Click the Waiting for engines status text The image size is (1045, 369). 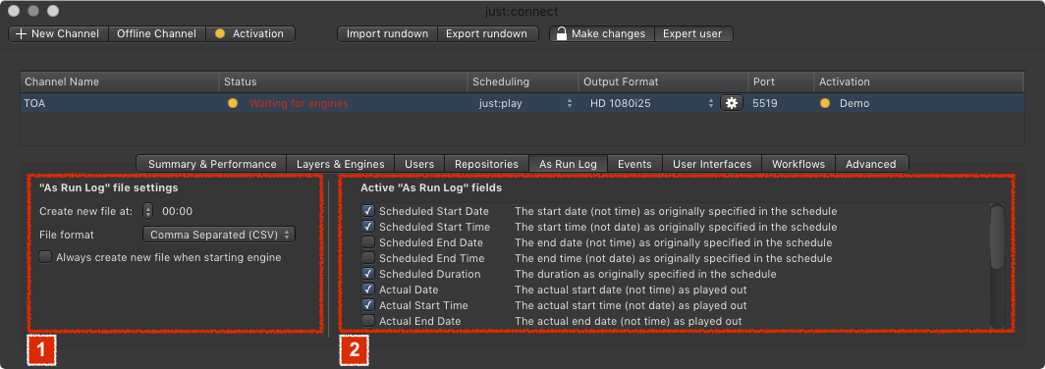299,103
